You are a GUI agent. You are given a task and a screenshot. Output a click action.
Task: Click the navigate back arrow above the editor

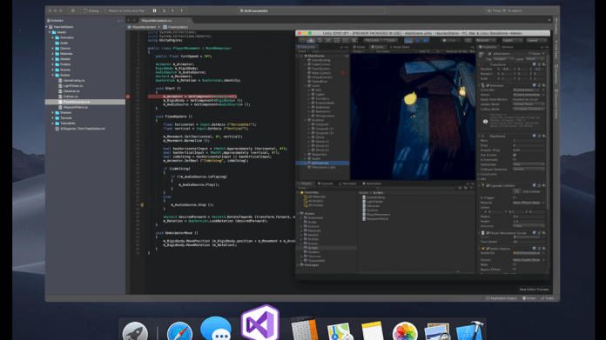129,21
